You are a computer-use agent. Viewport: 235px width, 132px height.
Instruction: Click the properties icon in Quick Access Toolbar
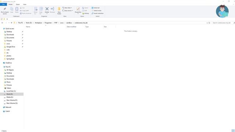tap(1, 19)
